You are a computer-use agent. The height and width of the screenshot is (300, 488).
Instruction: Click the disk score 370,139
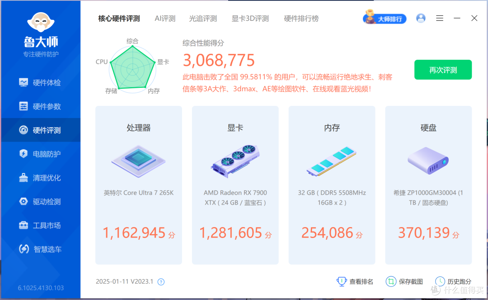[424, 233]
